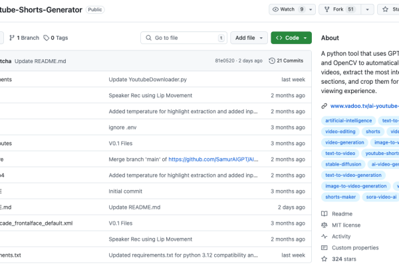Click the Watch count badge 9
Viewport: 399px width, 266px height.
coord(301,9)
